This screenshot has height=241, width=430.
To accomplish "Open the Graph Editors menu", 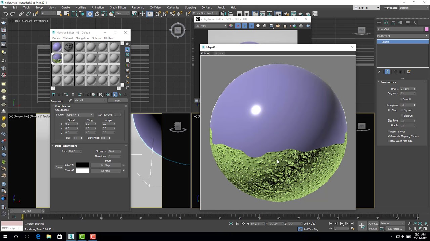I will (118, 7).
